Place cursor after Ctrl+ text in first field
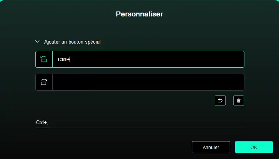The image size is (279, 159). pos(70,60)
